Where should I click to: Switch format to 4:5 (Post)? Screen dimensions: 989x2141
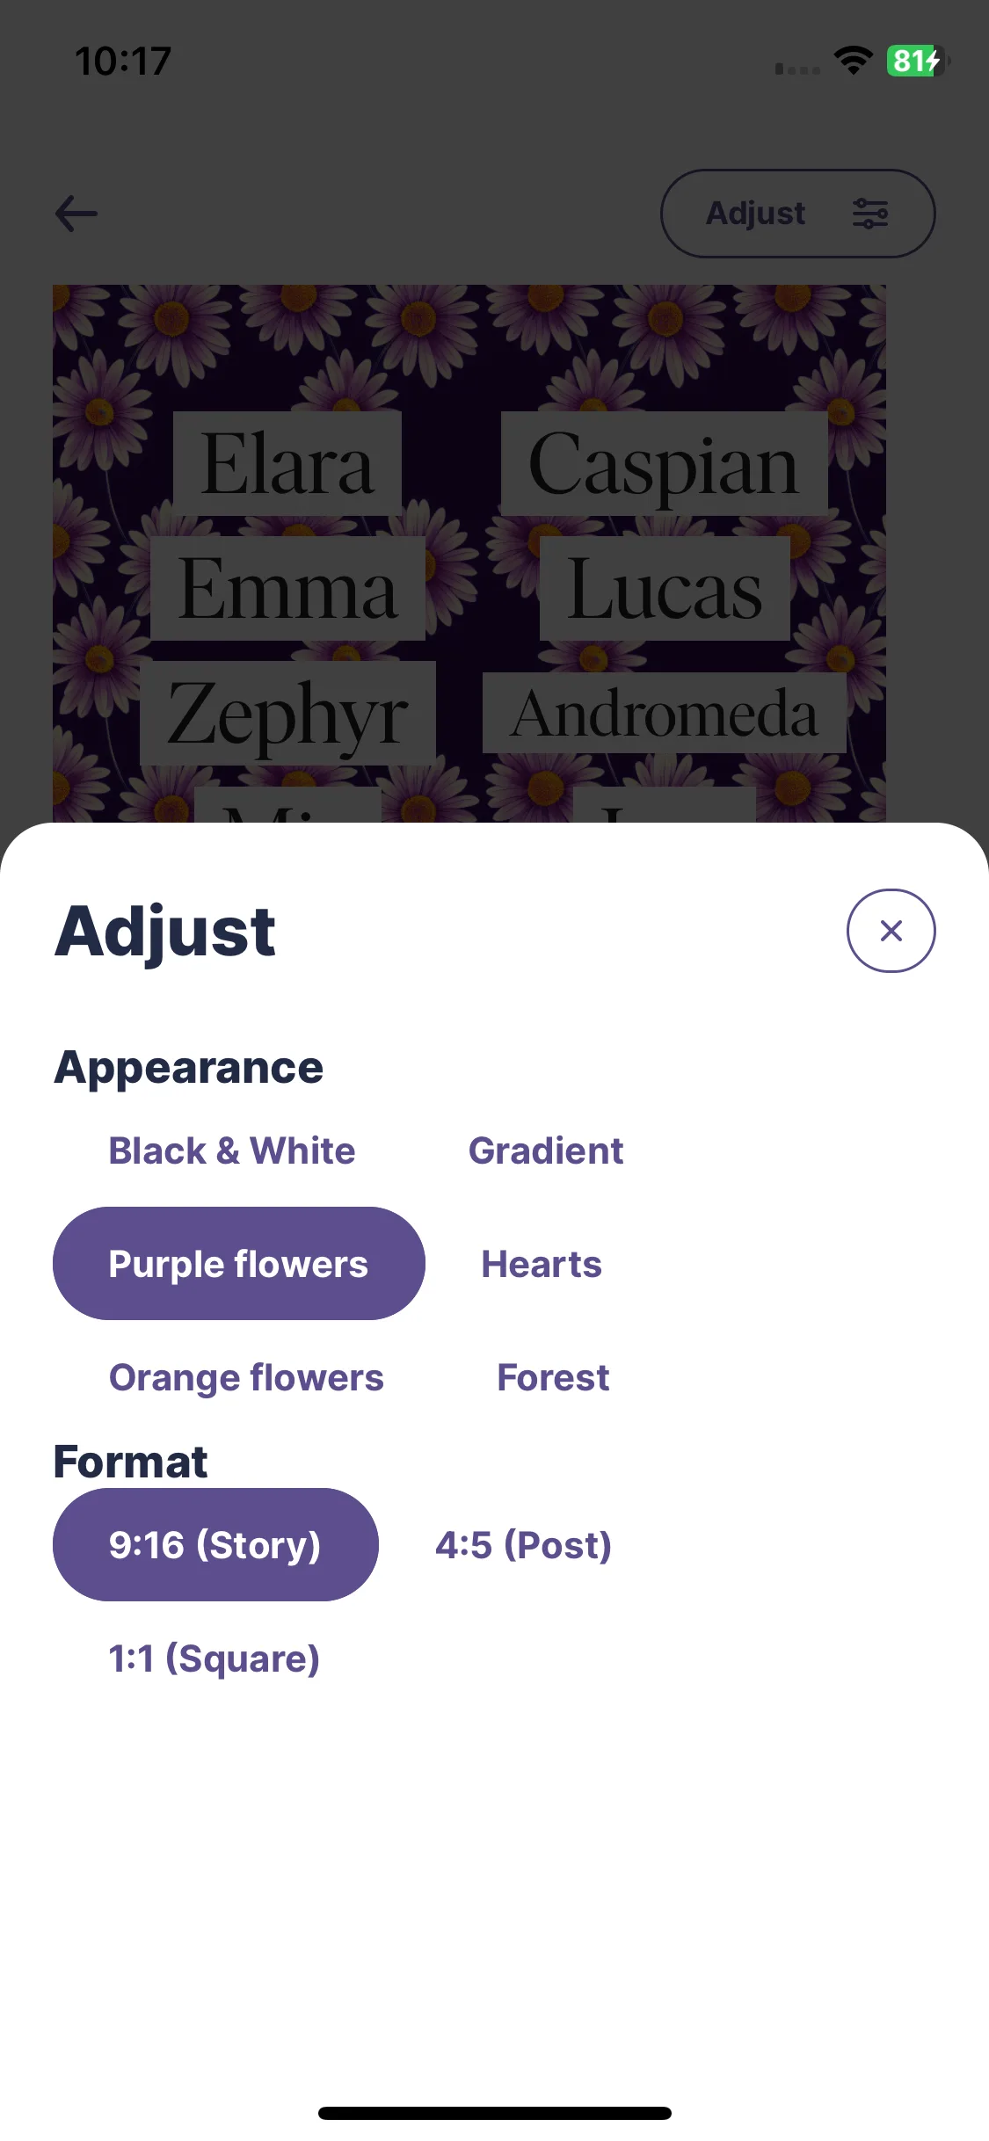(x=524, y=1544)
